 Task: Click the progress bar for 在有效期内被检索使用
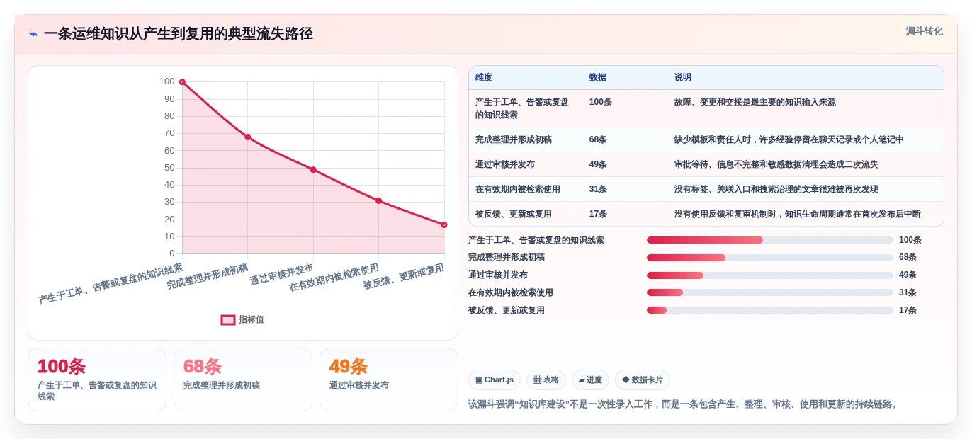pos(770,292)
